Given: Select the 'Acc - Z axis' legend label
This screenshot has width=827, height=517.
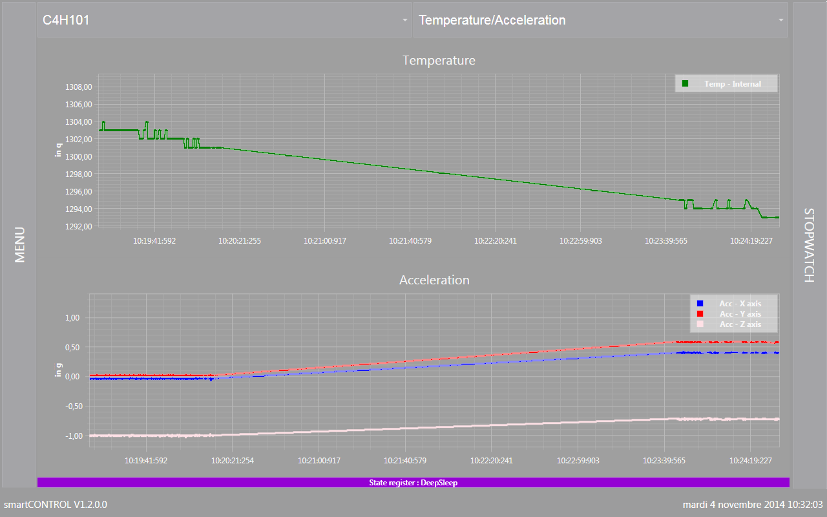Looking at the screenshot, I should pyautogui.click(x=740, y=324).
